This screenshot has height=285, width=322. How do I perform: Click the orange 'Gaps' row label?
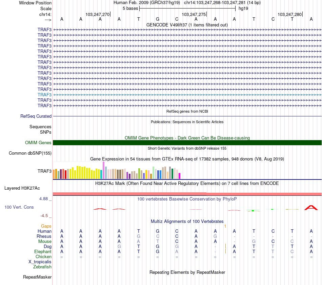(46, 226)
